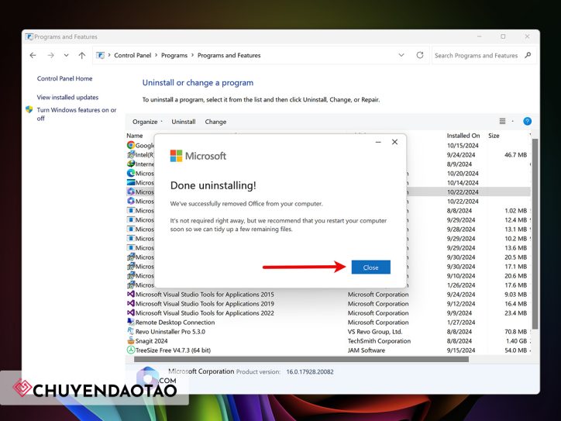The height and width of the screenshot is (421, 561).
Task: Open the view options dropdown arrow
Action: [513, 122]
